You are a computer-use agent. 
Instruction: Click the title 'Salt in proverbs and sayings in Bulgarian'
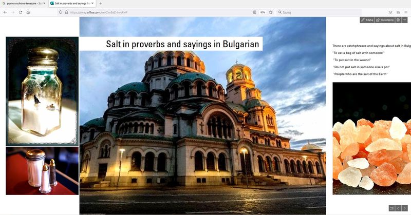pyautogui.click(x=182, y=44)
